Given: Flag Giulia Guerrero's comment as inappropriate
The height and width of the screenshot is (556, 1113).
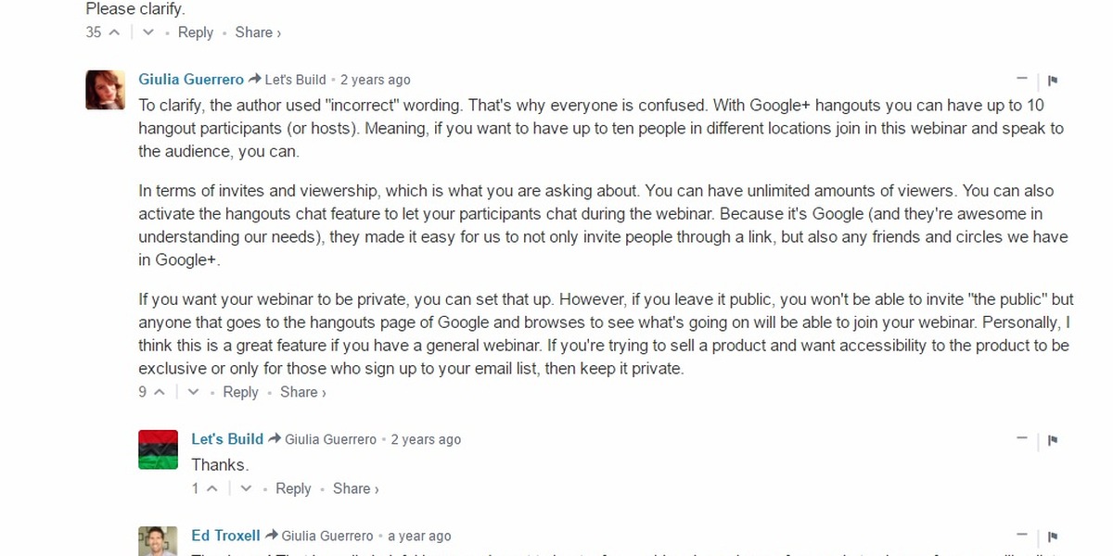Looking at the screenshot, I should point(1053,81).
